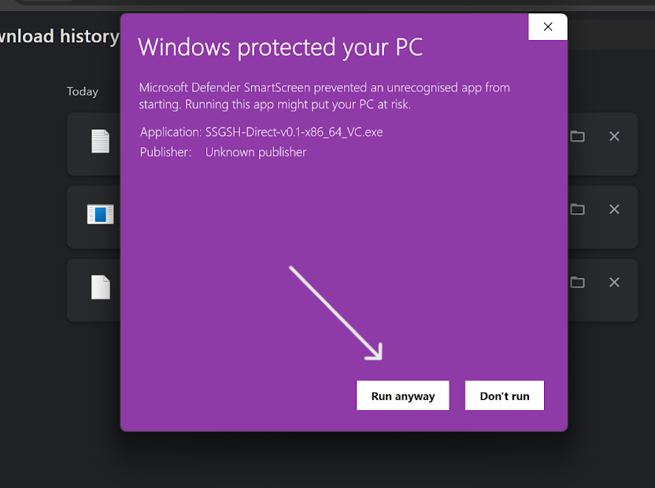Click the Today section label
This screenshot has height=488, width=655.
[82, 91]
